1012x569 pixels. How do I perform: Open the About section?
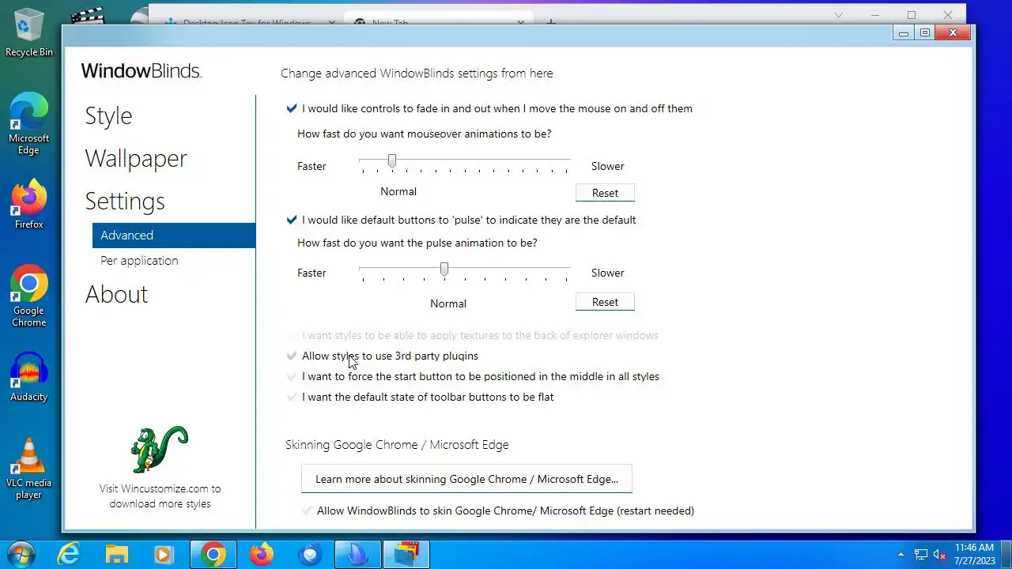tap(116, 294)
